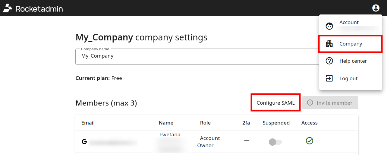Screen dimensions: 387x155
Task: Choose Log out from the menu
Action: click(348, 78)
